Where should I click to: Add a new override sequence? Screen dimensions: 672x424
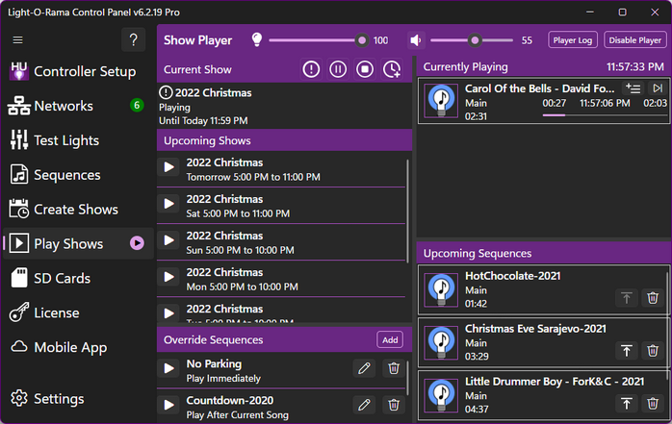point(390,339)
